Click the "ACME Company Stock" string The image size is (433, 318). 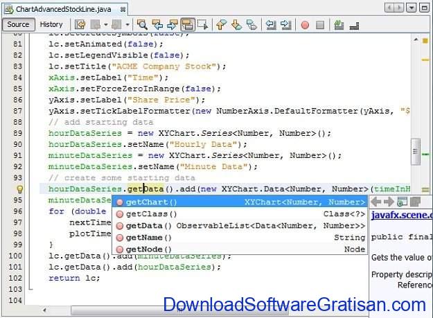point(164,67)
